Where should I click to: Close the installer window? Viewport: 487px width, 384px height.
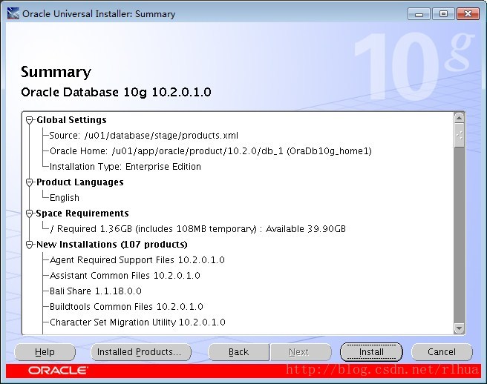[468, 14]
